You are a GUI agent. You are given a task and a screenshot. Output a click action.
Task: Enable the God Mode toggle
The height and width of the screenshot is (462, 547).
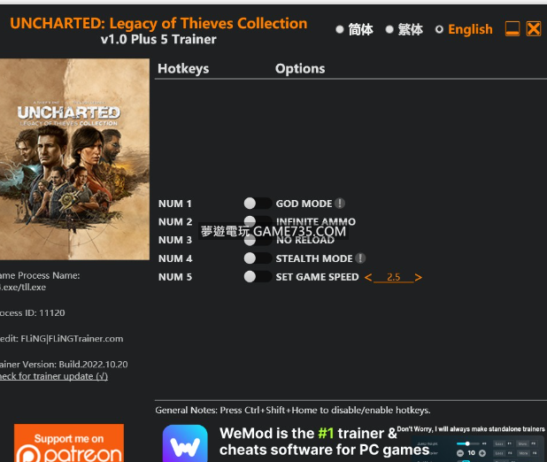pos(258,203)
